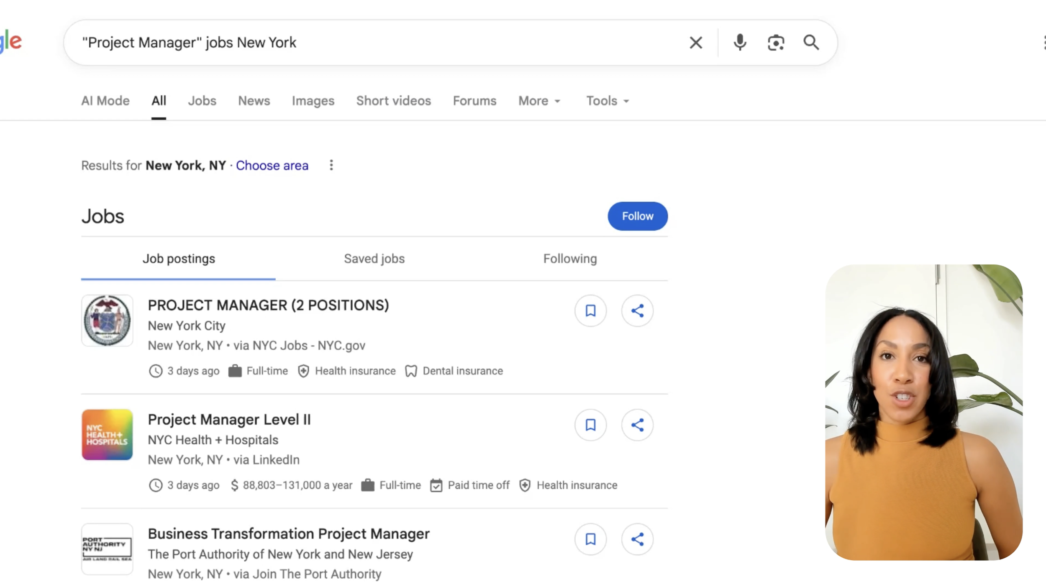Switch to News results
This screenshot has width=1046, height=582.
[x=254, y=101]
